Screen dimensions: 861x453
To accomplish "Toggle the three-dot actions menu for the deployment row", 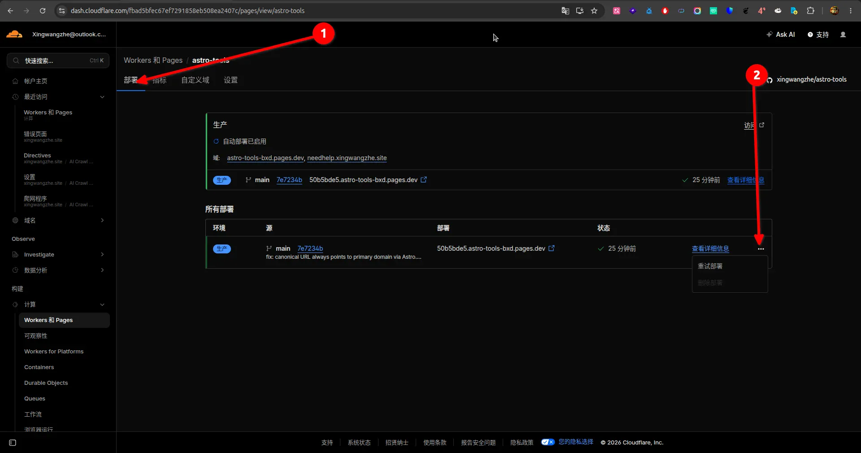I will (x=761, y=249).
